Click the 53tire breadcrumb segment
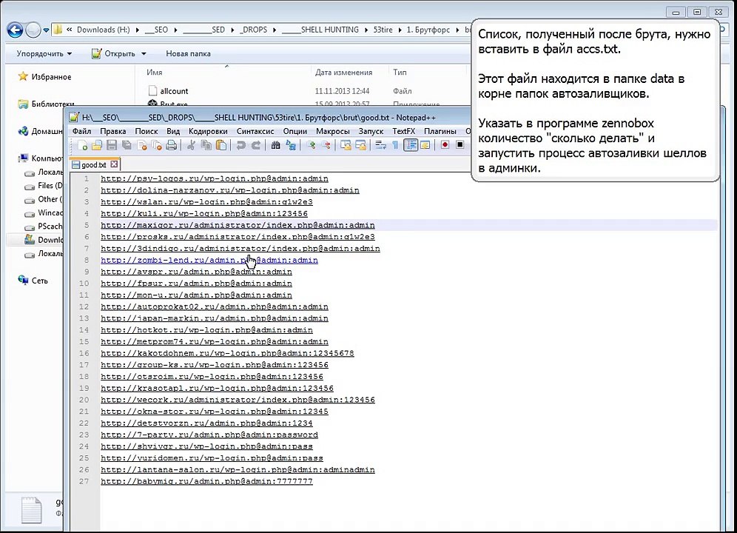 pyautogui.click(x=383, y=30)
